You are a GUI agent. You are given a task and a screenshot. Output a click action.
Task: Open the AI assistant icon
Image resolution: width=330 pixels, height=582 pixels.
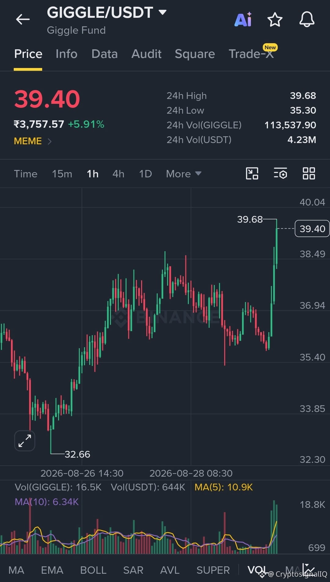[243, 20]
